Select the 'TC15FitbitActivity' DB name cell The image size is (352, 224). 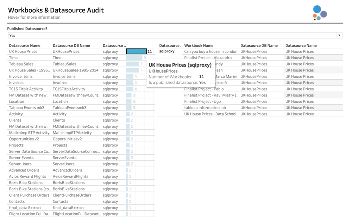(69, 89)
